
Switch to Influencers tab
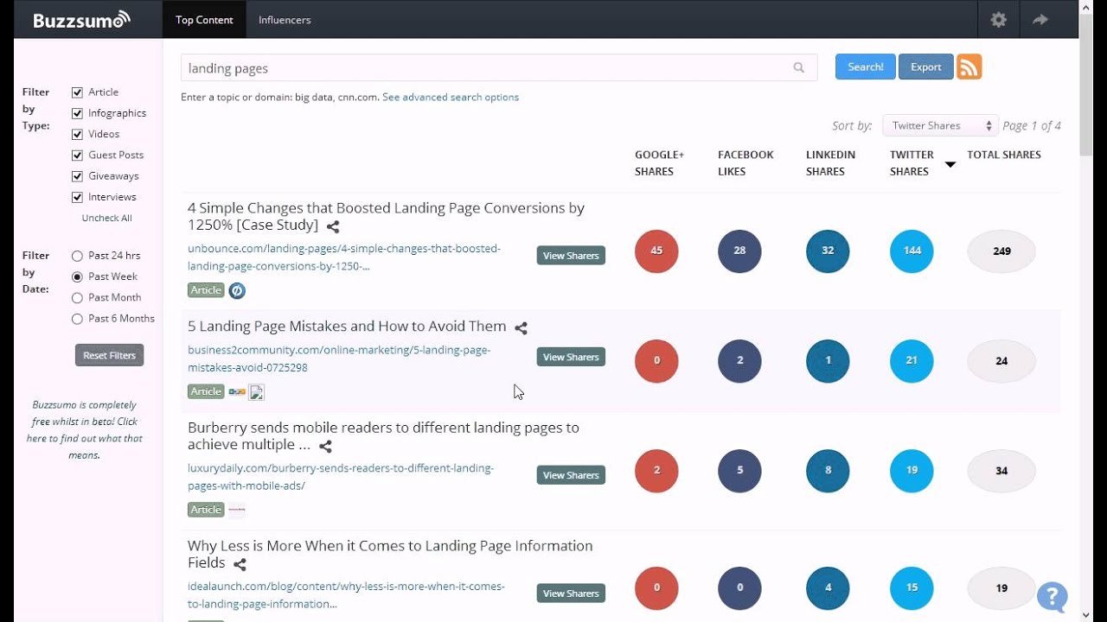click(285, 19)
